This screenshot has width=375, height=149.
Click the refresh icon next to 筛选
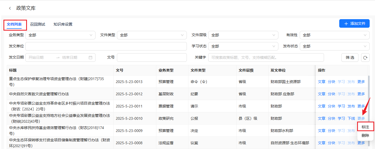(365, 57)
